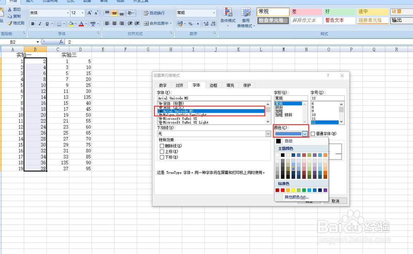Apply the 链接单元格 cell style
This screenshot has width=413, height=254.
point(373,20)
